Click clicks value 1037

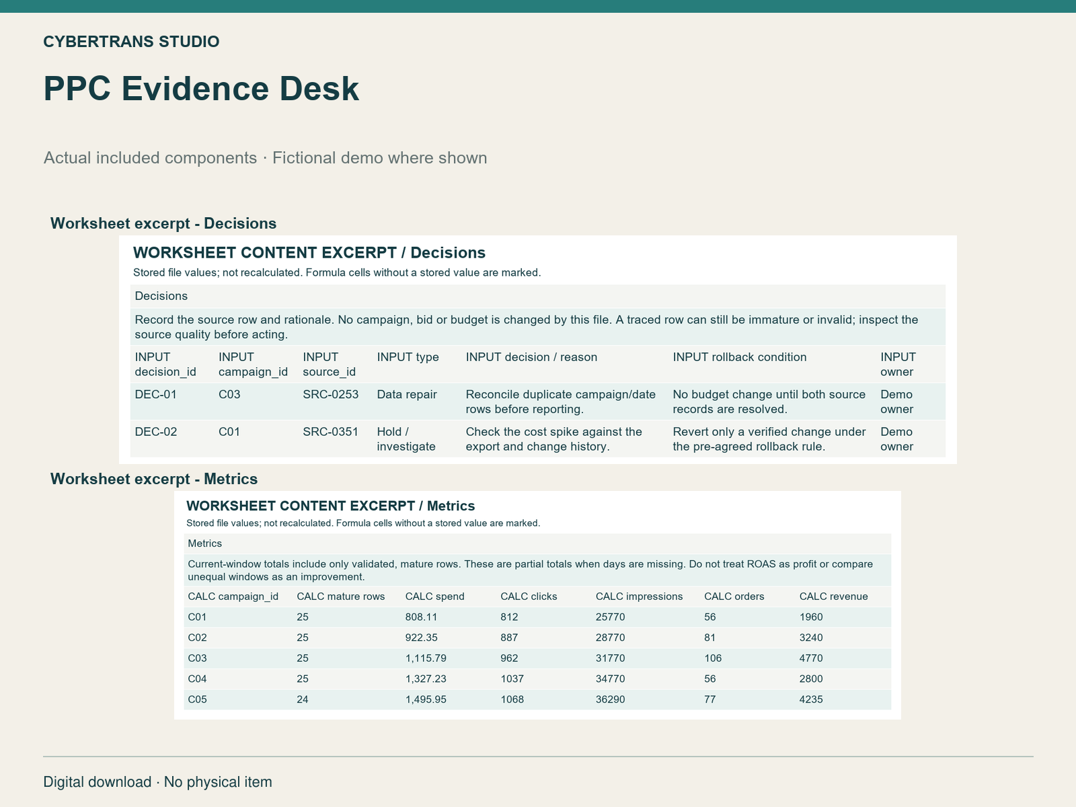click(512, 679)
